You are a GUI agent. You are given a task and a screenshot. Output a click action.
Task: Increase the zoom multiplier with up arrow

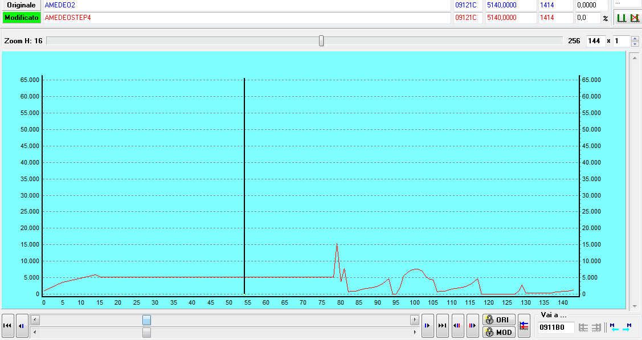point(635,38)
